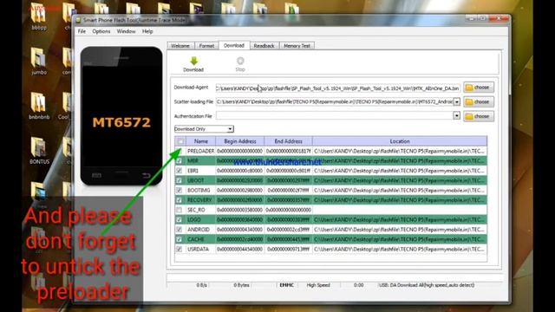
Task: Click the USRDATA begin address cell
Action: pos(240,250)
